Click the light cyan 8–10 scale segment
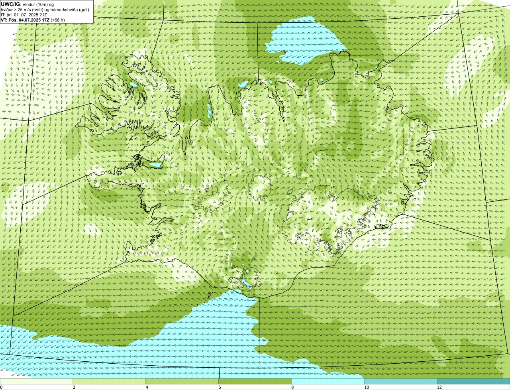Screen dimensions: 510x390 328,381
